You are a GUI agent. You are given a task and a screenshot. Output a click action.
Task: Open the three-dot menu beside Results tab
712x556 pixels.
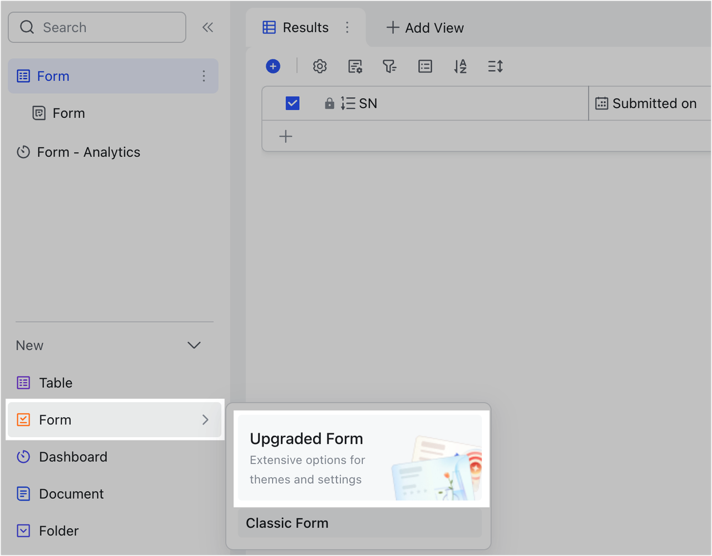click(x=347, y=27)
